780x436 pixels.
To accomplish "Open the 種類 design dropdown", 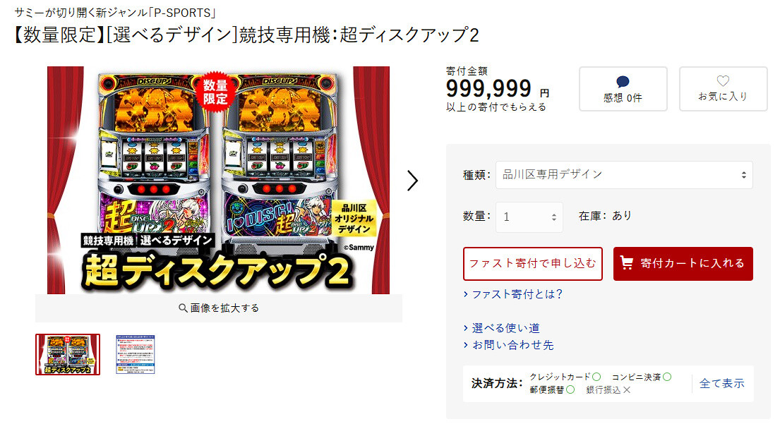I will tap(624, 174).
